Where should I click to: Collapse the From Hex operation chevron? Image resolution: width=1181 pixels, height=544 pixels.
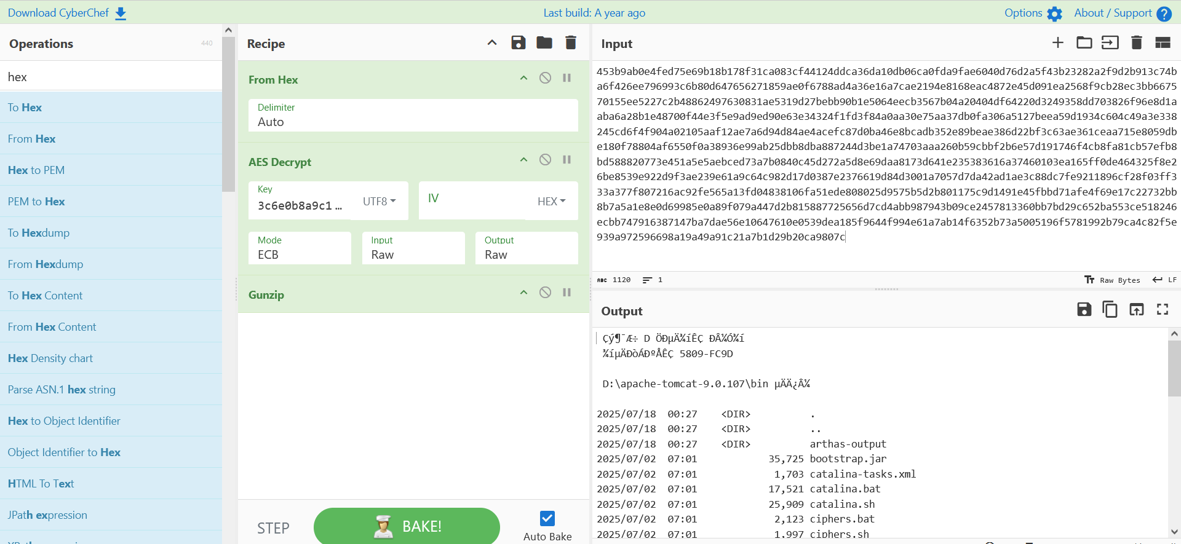click(523, 78)
